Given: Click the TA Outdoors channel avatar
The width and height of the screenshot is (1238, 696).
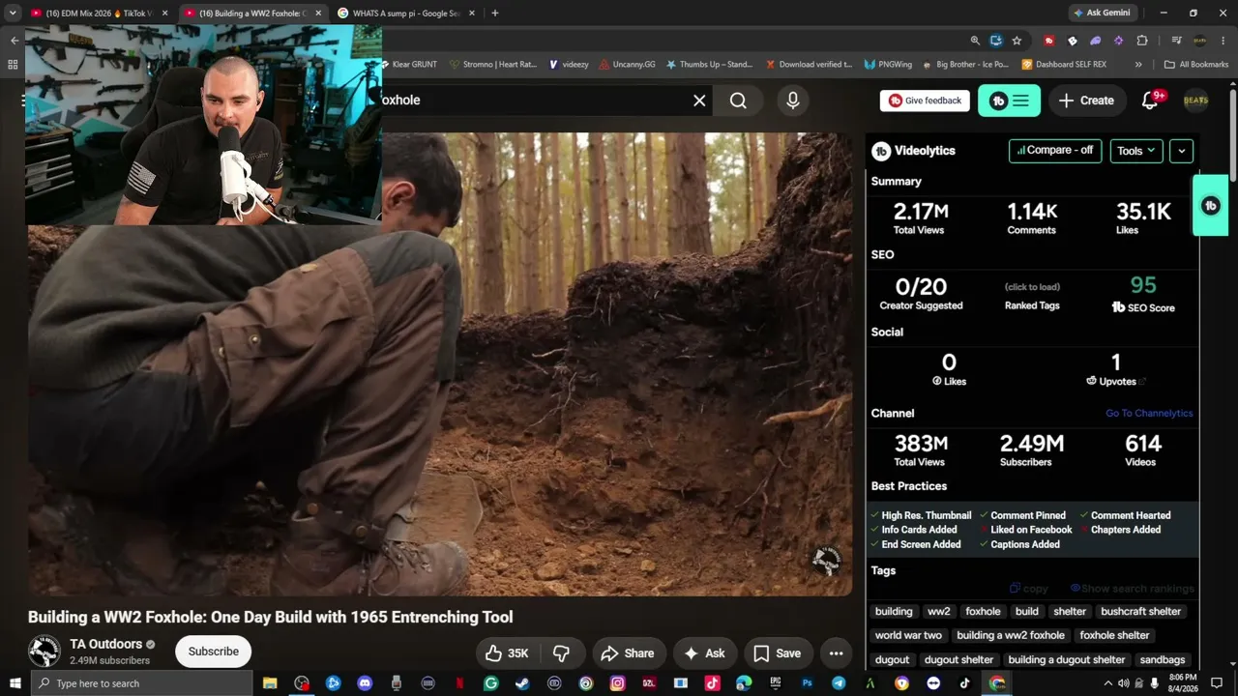Looking at the screenshot, I should pyautogui.click(x=44, y=652).
